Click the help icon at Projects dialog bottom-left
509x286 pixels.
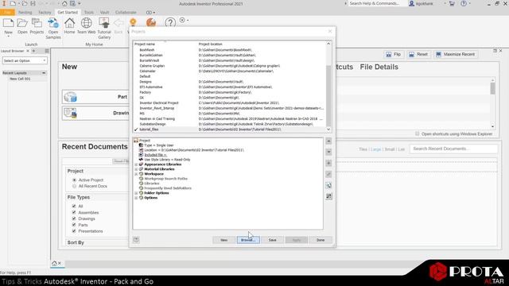(x=136, y=240)
